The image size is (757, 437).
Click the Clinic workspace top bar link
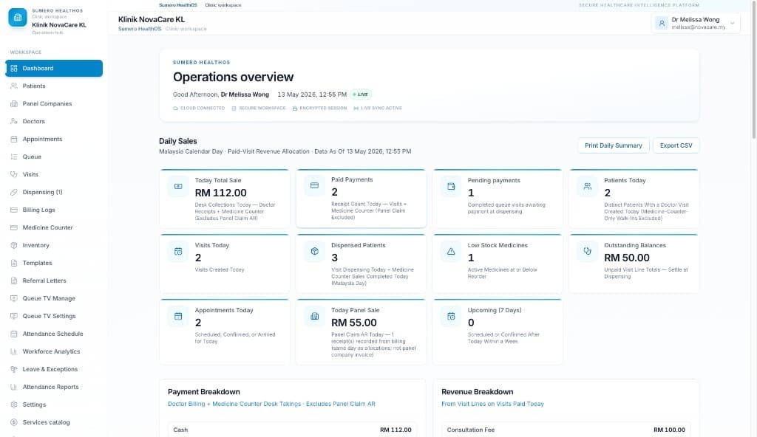pyautogui.click(x=223, y=5)
